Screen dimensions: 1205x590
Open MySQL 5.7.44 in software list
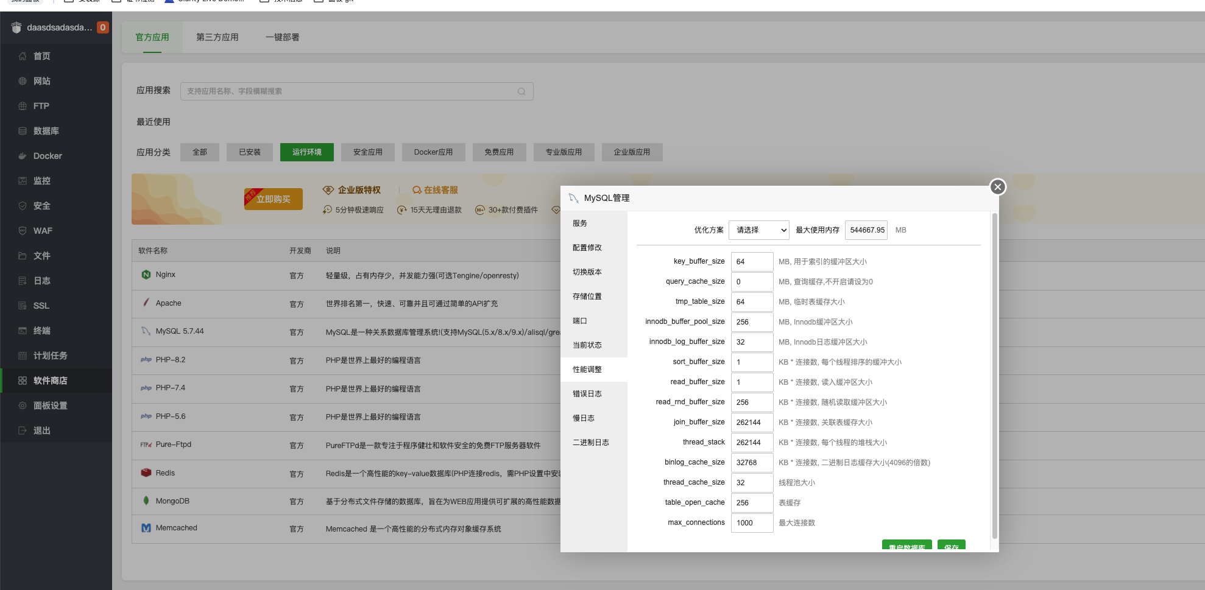tap(180, 331)
